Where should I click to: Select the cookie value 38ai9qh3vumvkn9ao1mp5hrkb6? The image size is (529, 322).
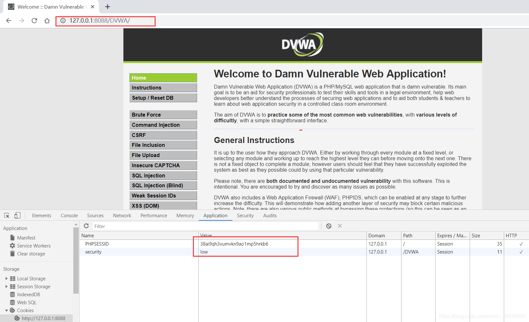pos(234,244)
